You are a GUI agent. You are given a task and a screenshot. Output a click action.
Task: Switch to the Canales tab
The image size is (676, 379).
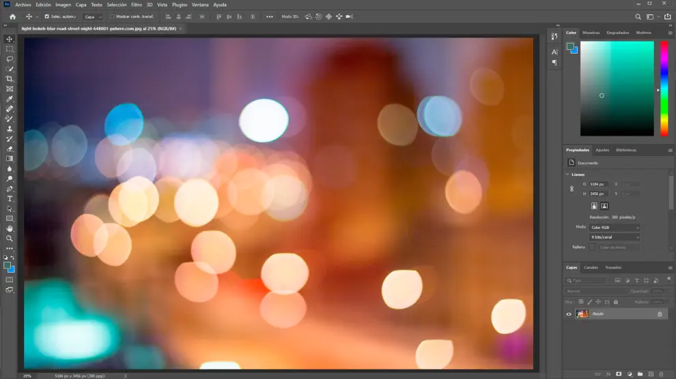click(591, 267)
